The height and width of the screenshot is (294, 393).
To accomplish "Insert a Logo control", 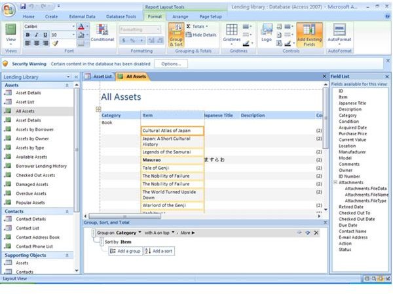I will point(267,33).
